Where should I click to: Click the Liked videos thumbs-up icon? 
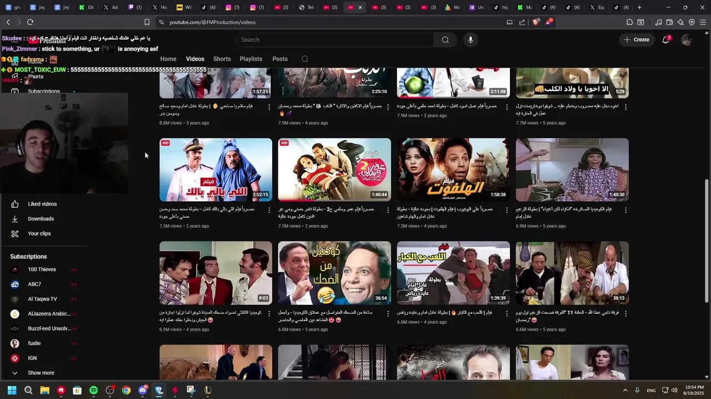[x=15, y=204]
